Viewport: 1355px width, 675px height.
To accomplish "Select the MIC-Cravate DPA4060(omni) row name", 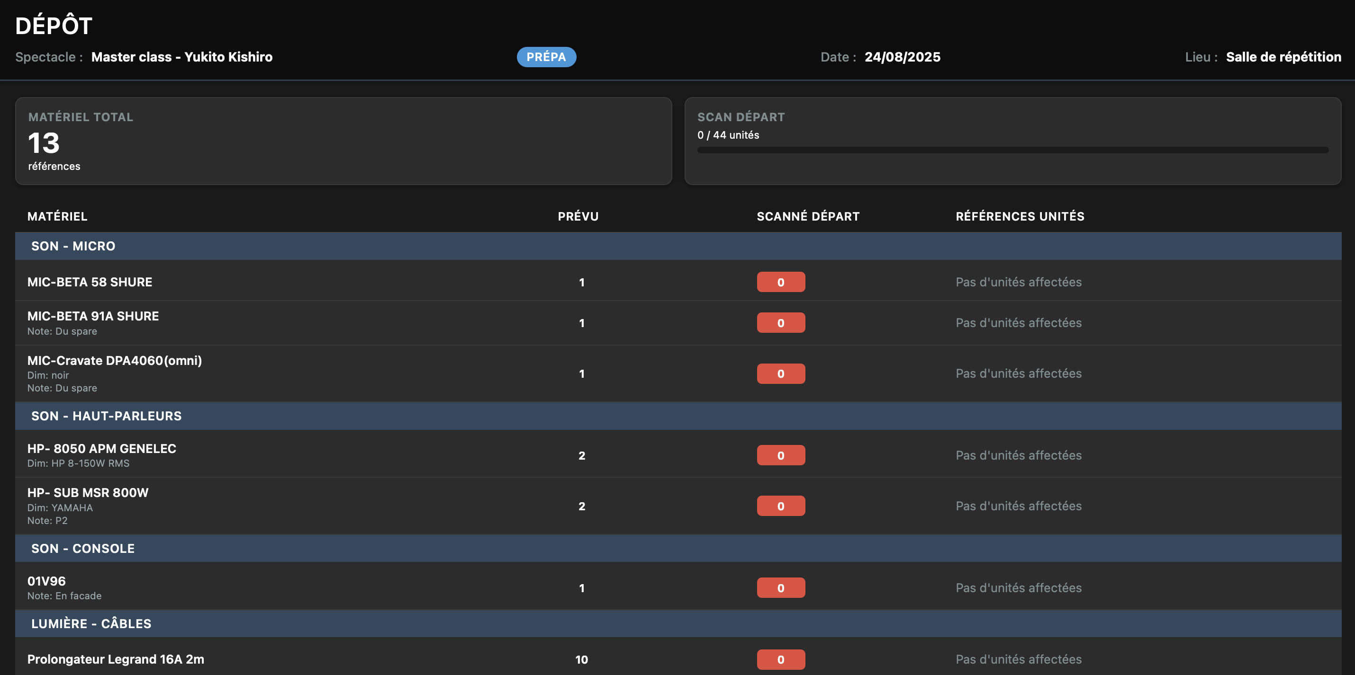I will (x=115, y=361).
